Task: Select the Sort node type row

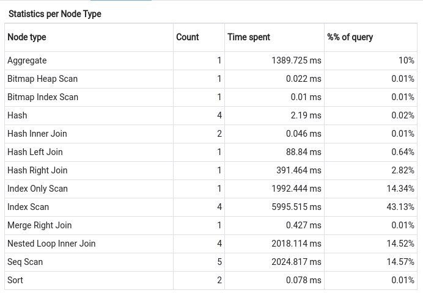Action: 15,280
